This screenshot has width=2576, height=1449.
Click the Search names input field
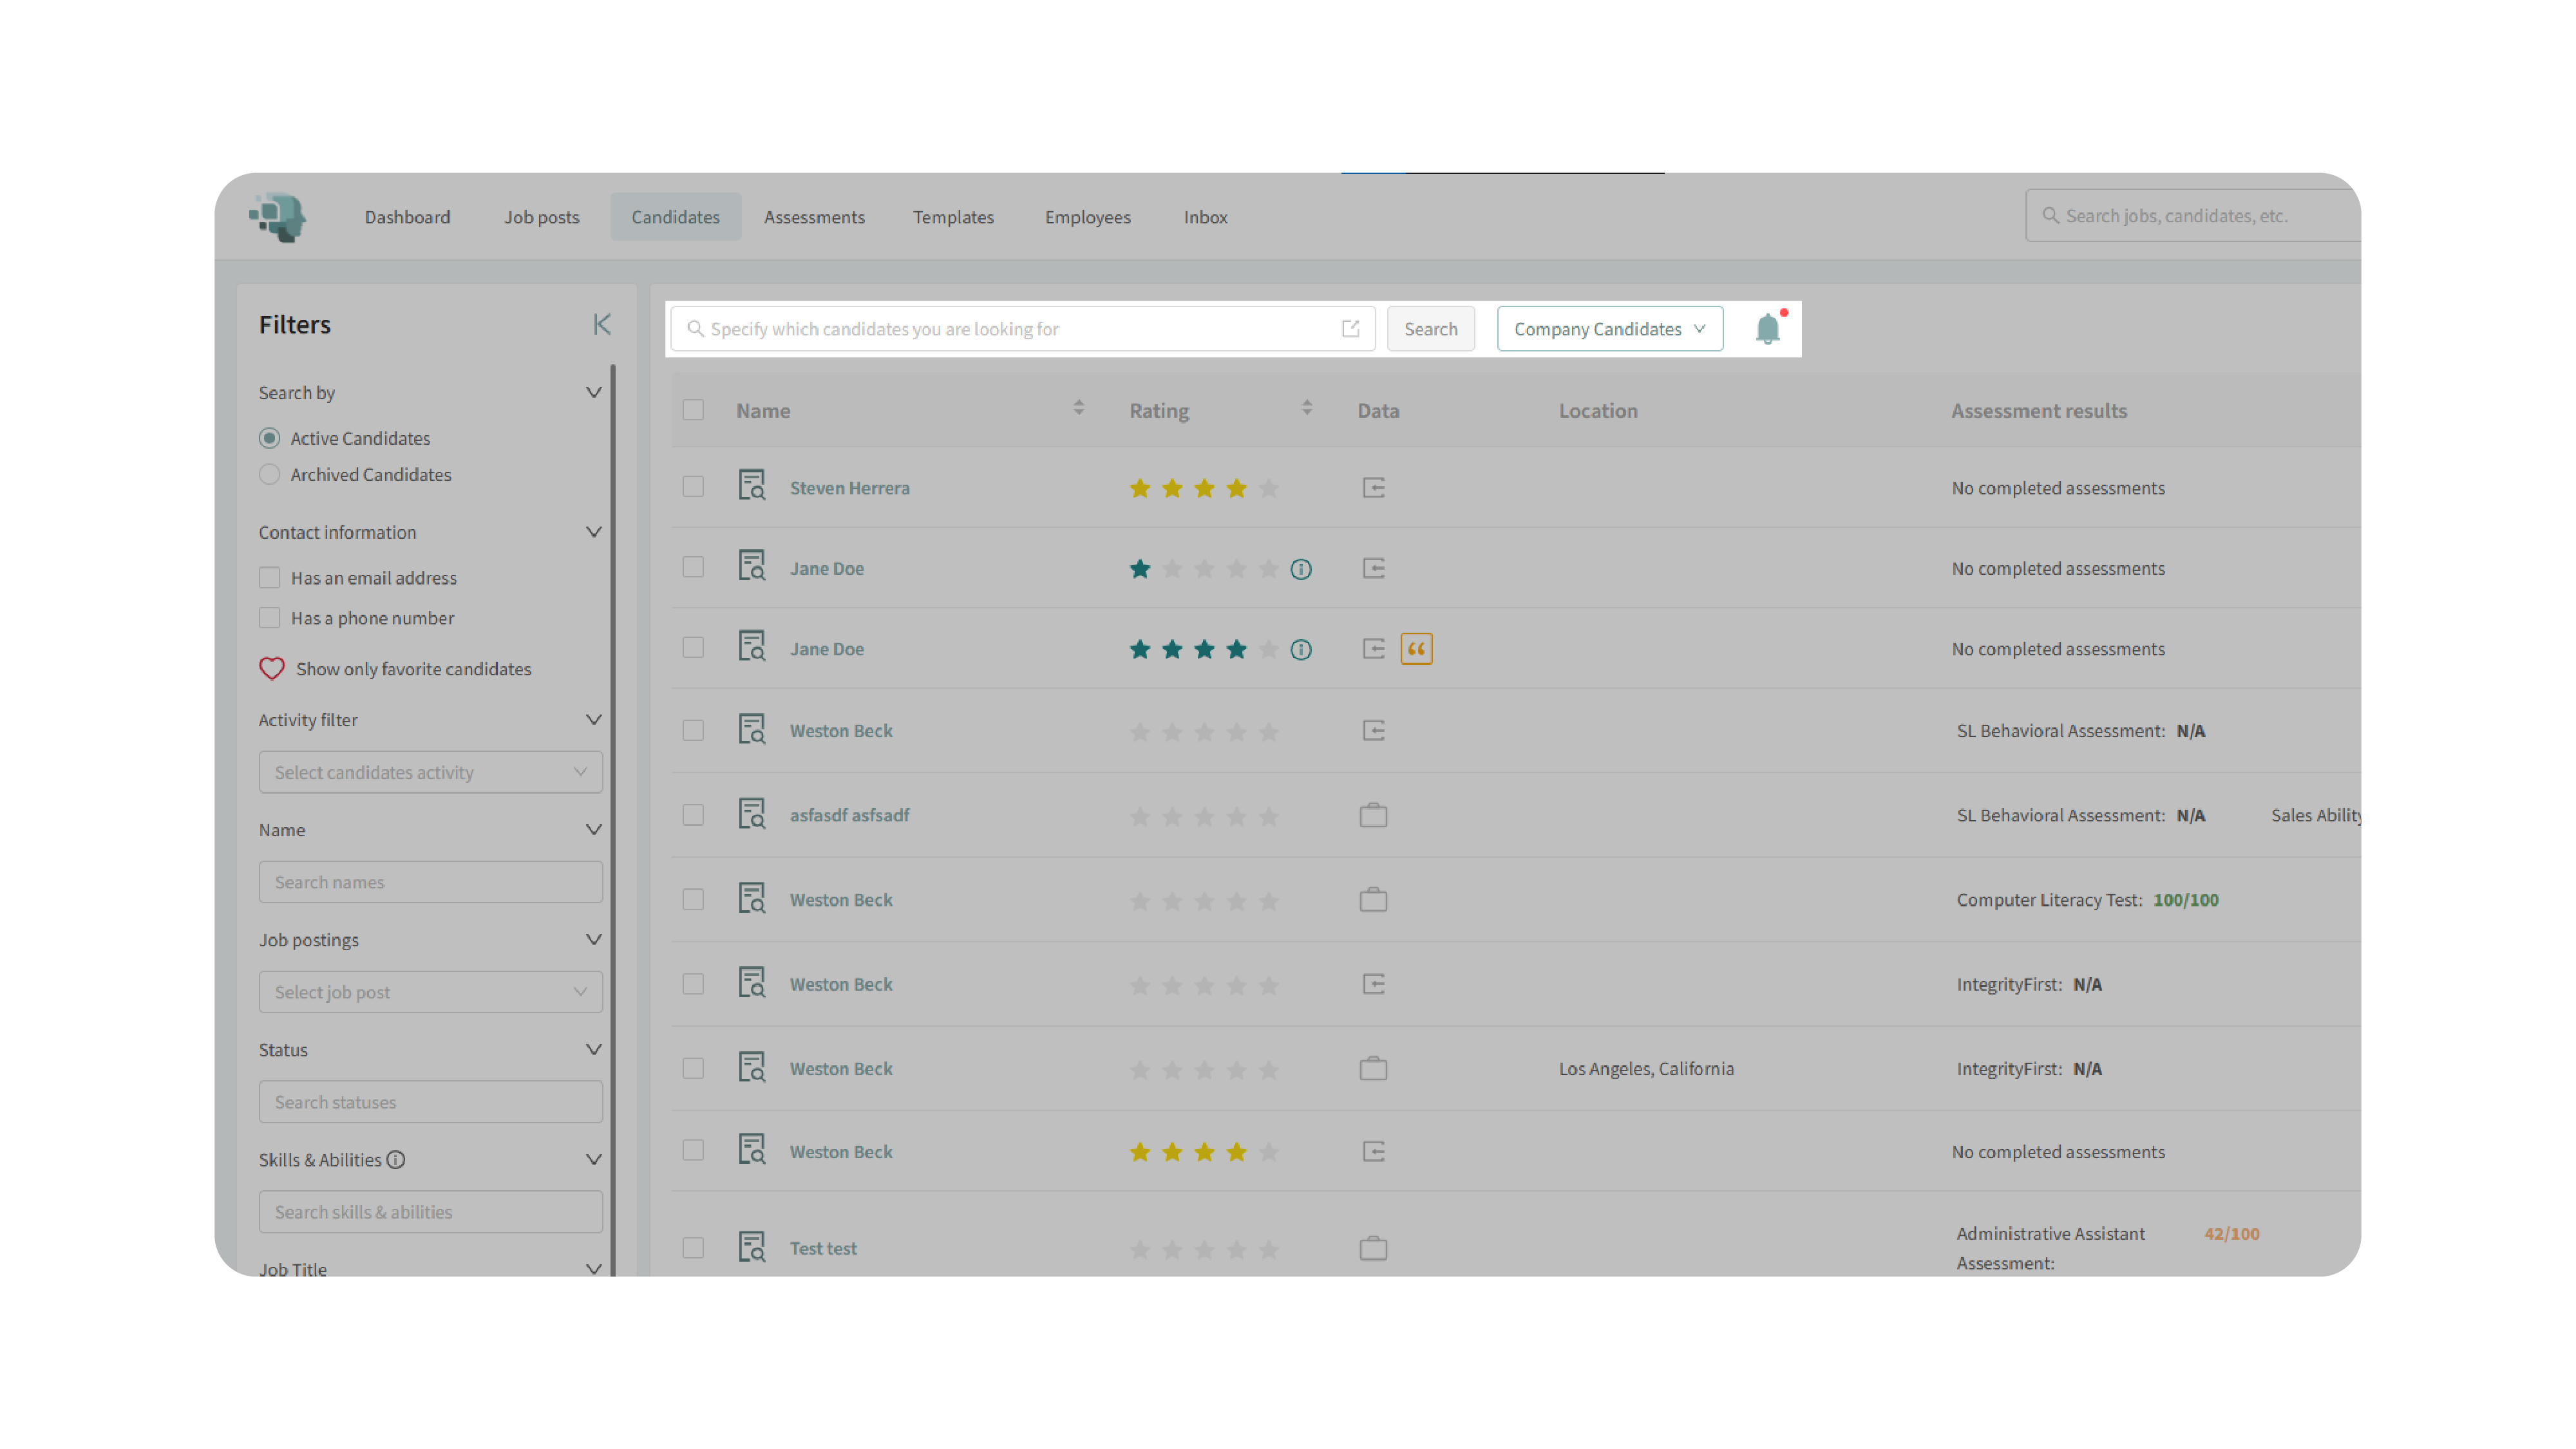[430, 881]
